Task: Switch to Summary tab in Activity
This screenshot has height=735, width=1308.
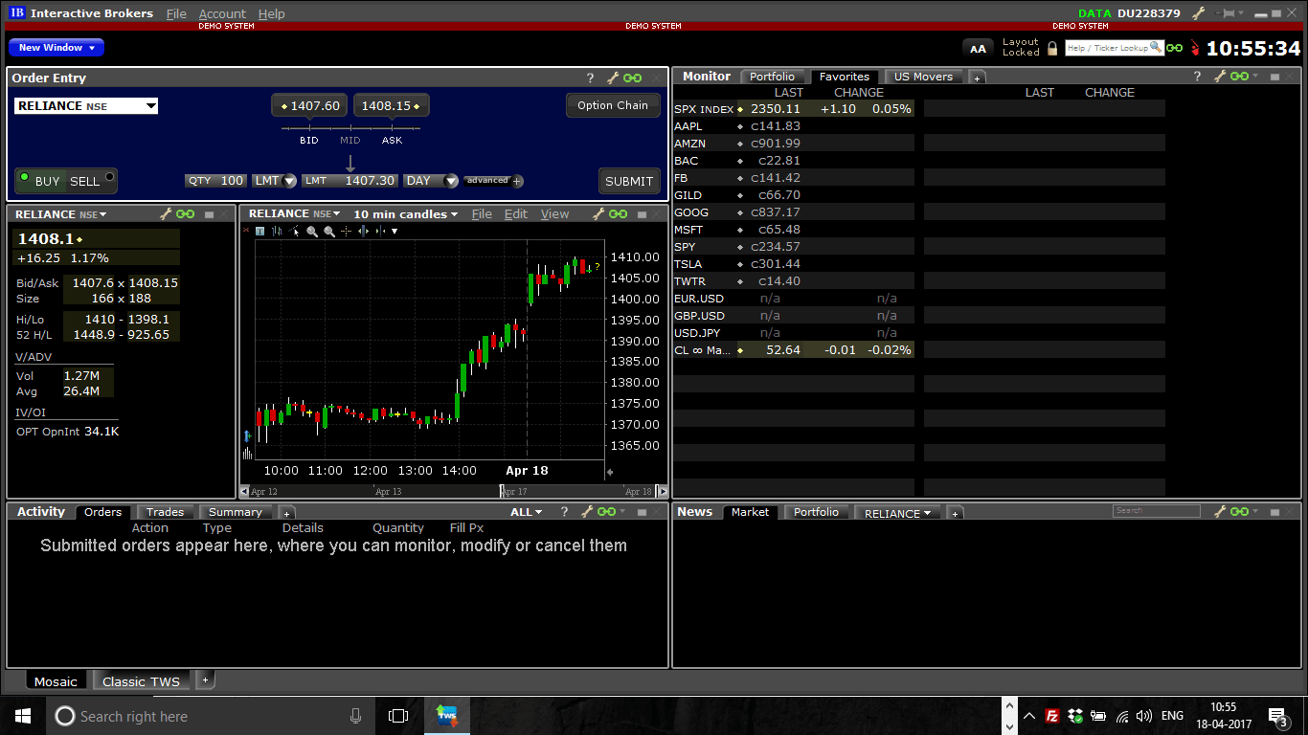Action: pyautogui.click(x=235, y=512)
